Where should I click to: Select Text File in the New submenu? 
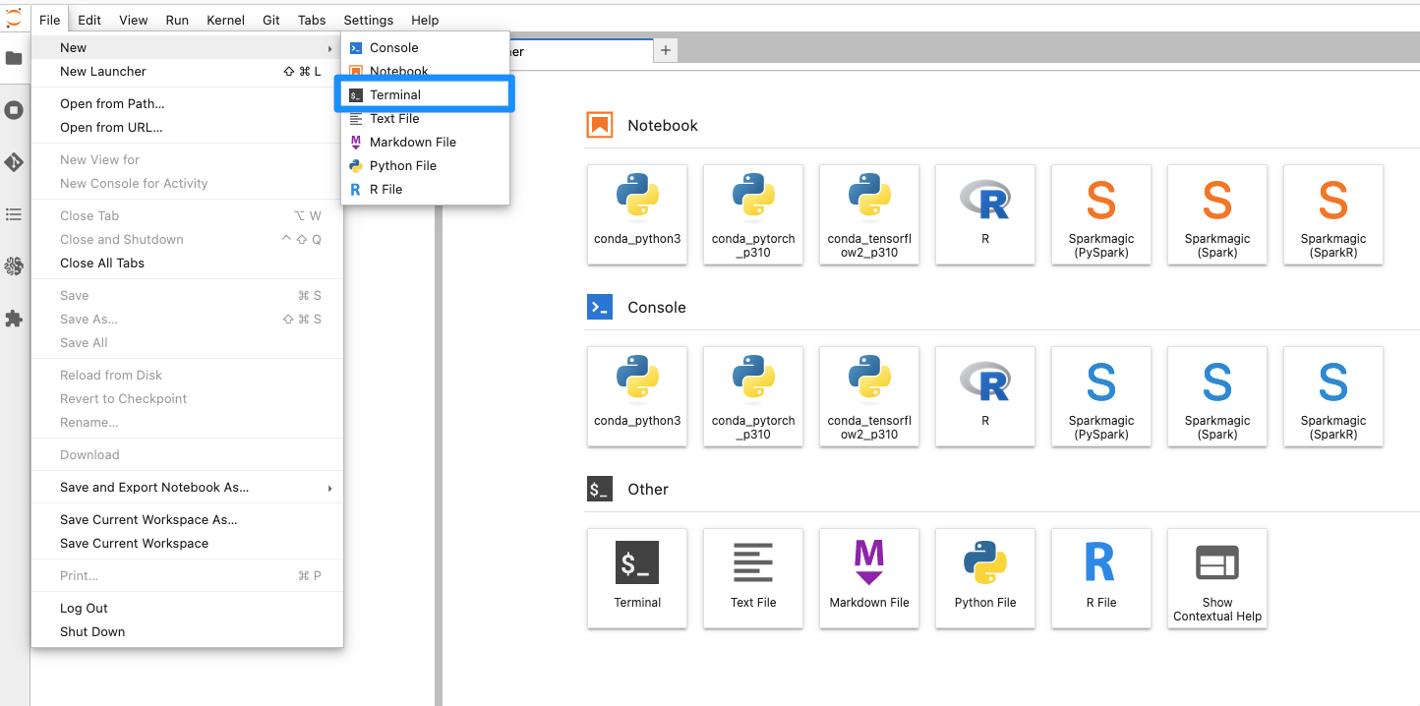(x=425, y=118)
